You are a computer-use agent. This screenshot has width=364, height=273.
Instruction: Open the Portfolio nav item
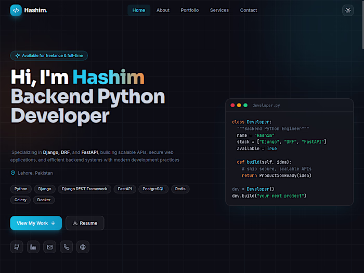[190, 10]
